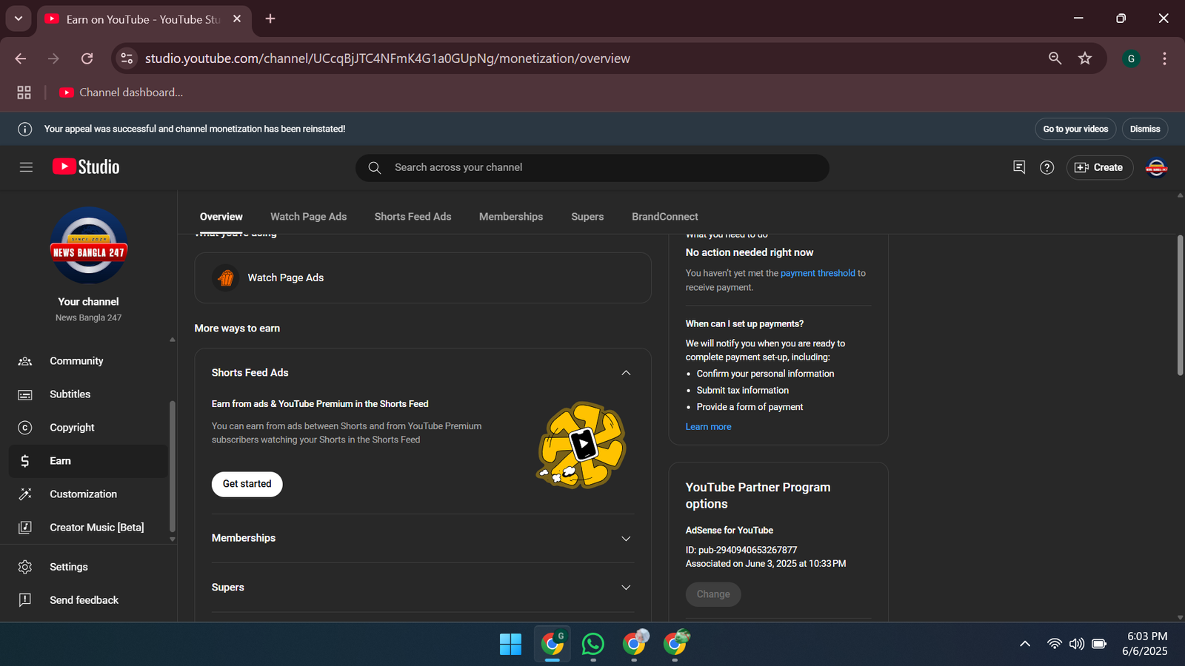This screenshot has height=666, width=1185.
Task: Open Customization in the sidebar
Action: [x=88, y=494]
